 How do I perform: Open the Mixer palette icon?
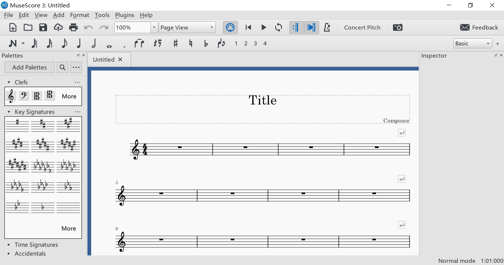[230, 28]
